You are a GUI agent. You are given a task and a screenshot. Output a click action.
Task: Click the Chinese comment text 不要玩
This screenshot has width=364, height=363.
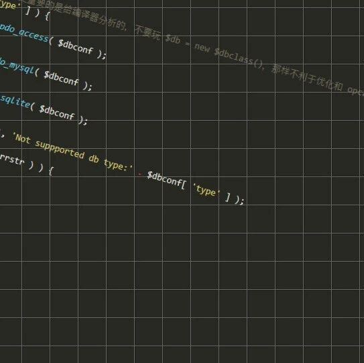click(x=147, y=33)
